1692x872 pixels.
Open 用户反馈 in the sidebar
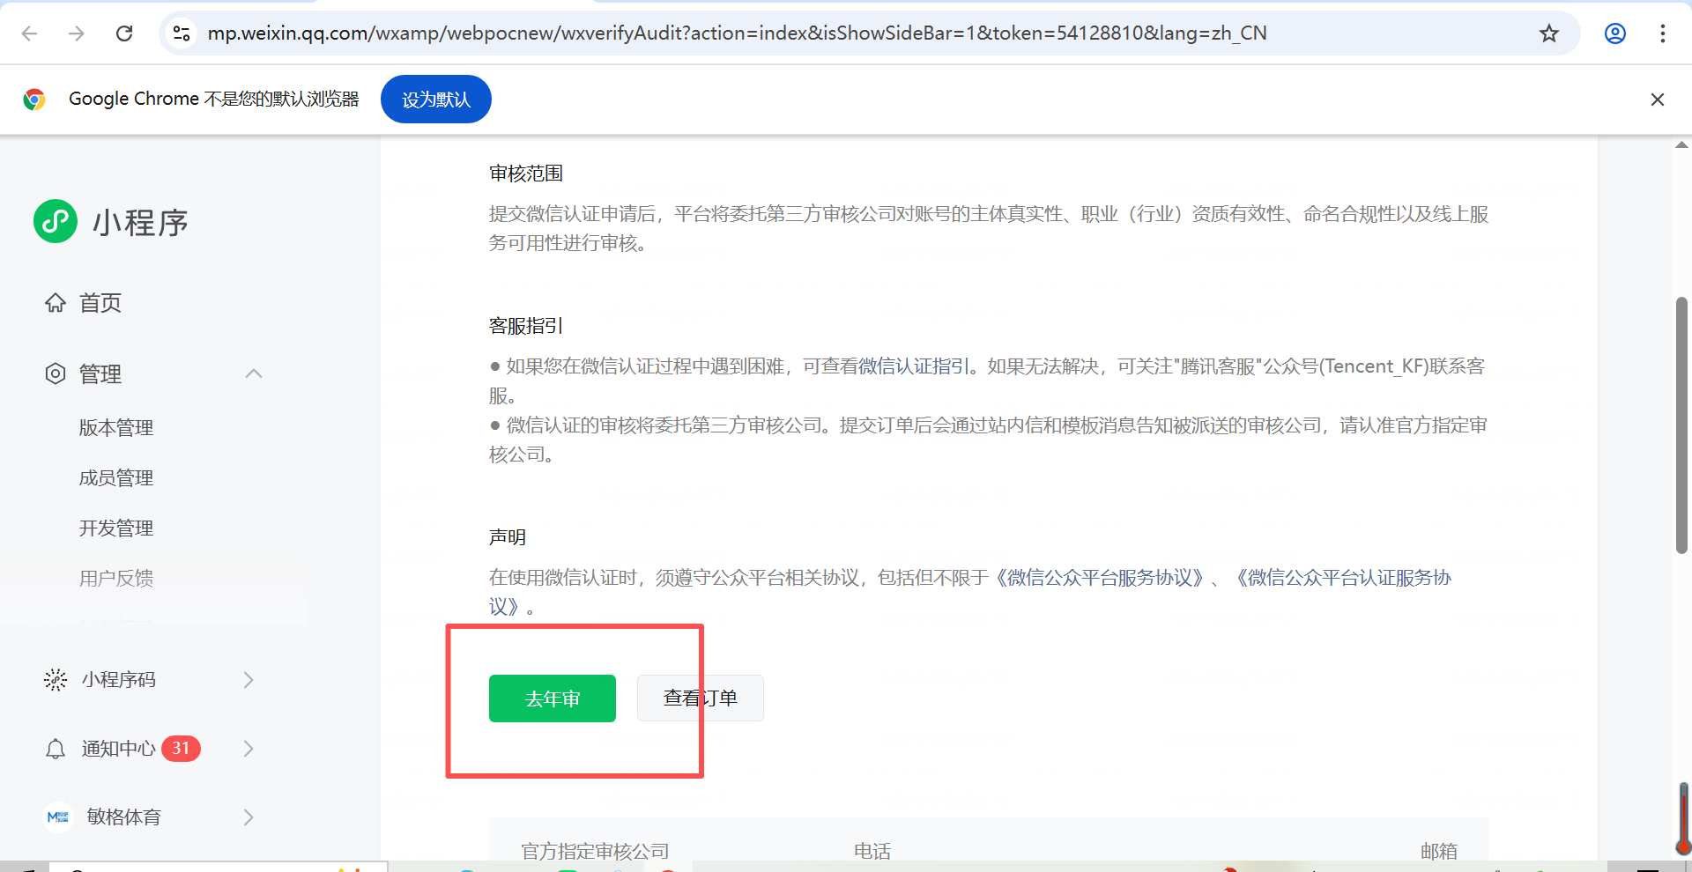point(116,579)
